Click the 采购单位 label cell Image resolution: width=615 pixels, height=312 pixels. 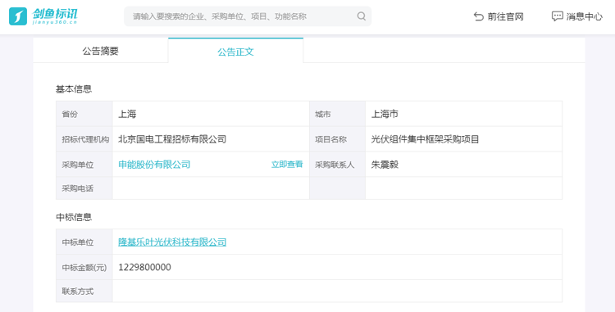coord(84,165)
